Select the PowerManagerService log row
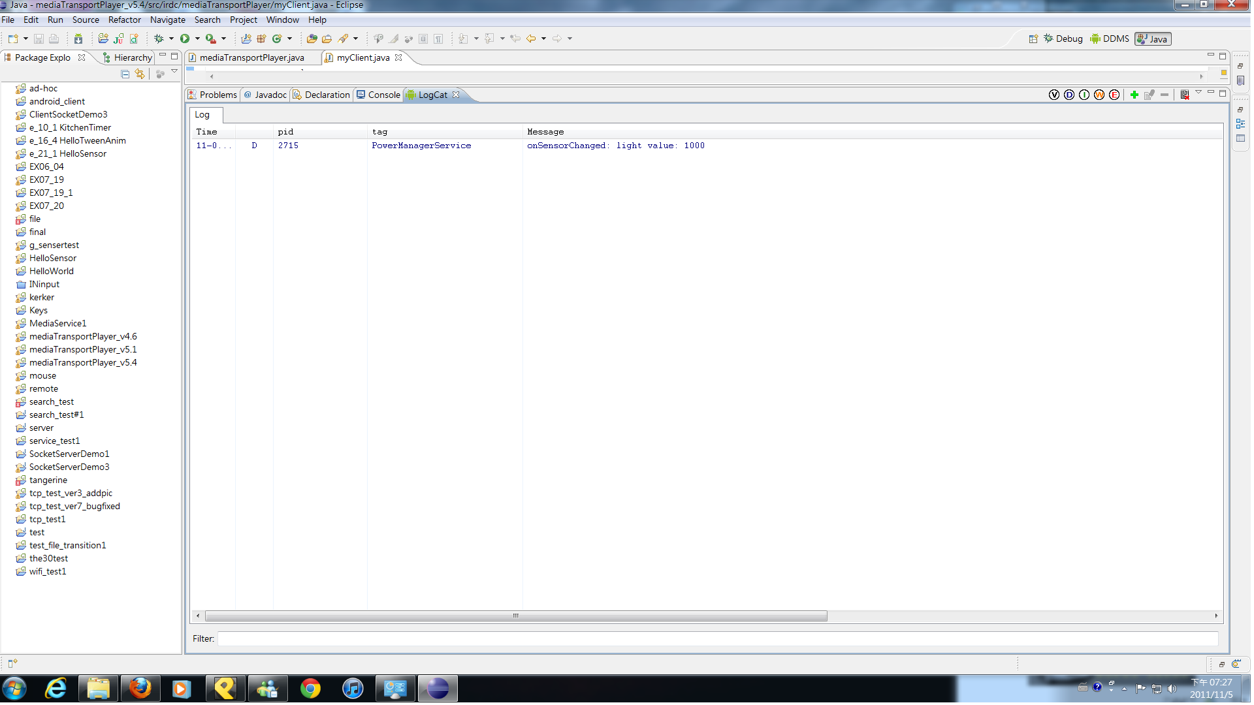The width and height of the screenshot is (1254, 705). pyautogui.click(x=707, y=146)
